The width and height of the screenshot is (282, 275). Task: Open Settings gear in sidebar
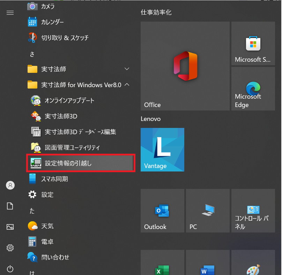(x=10, y=248)
